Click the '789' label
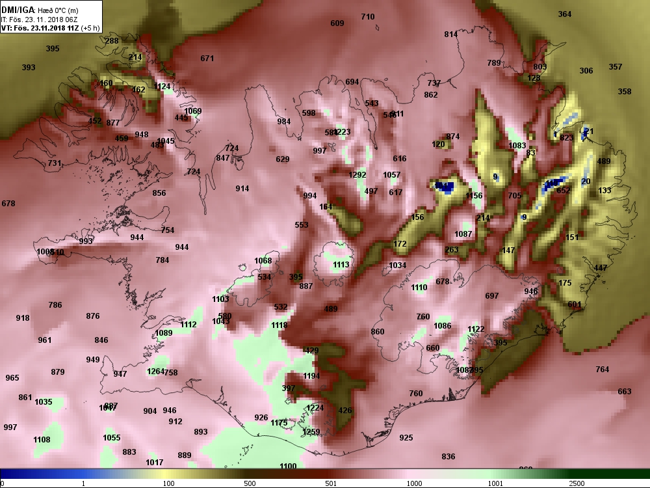 click(x=494, y=62)
